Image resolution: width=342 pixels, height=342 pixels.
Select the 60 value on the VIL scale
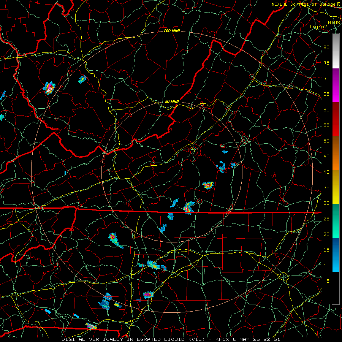[x=326, y=110]
